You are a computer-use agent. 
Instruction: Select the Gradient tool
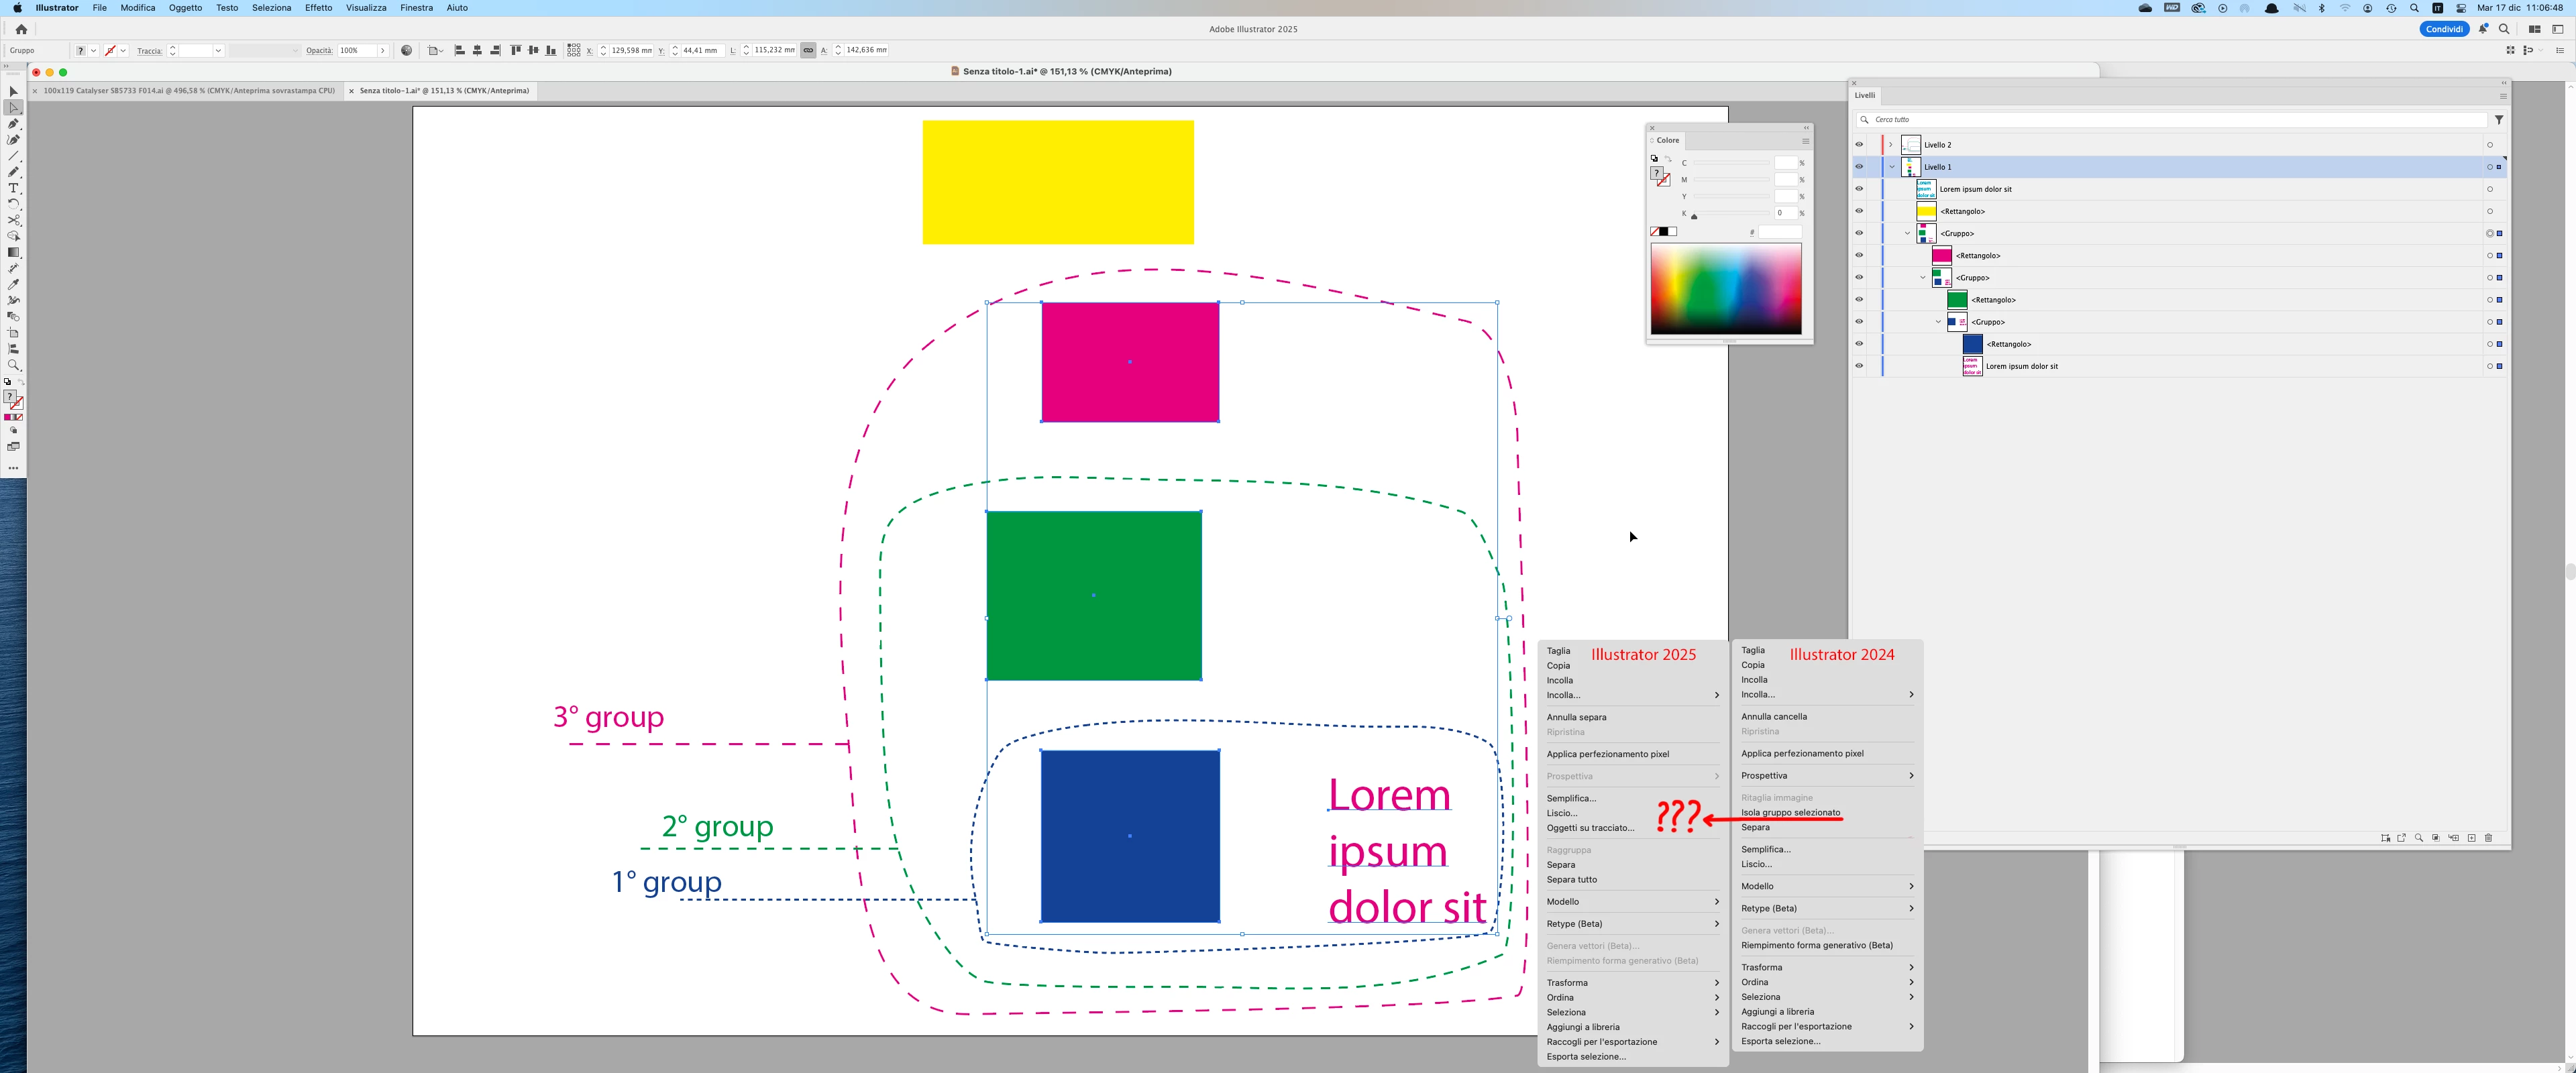pos(14,252)
